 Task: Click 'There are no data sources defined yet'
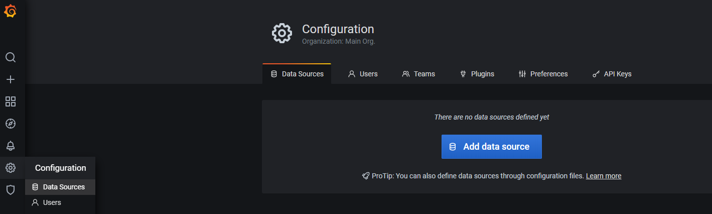click(x=492, y=117)
